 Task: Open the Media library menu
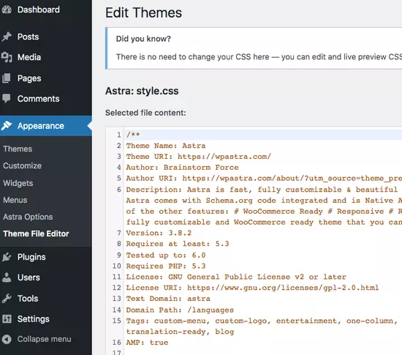click(x=29, y=57)
